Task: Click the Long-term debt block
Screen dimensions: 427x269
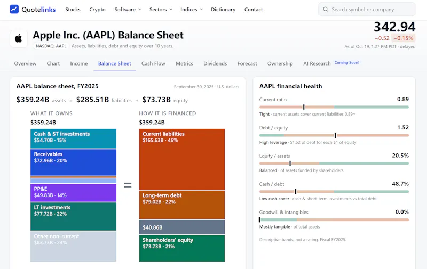Action: click(182, 205)
